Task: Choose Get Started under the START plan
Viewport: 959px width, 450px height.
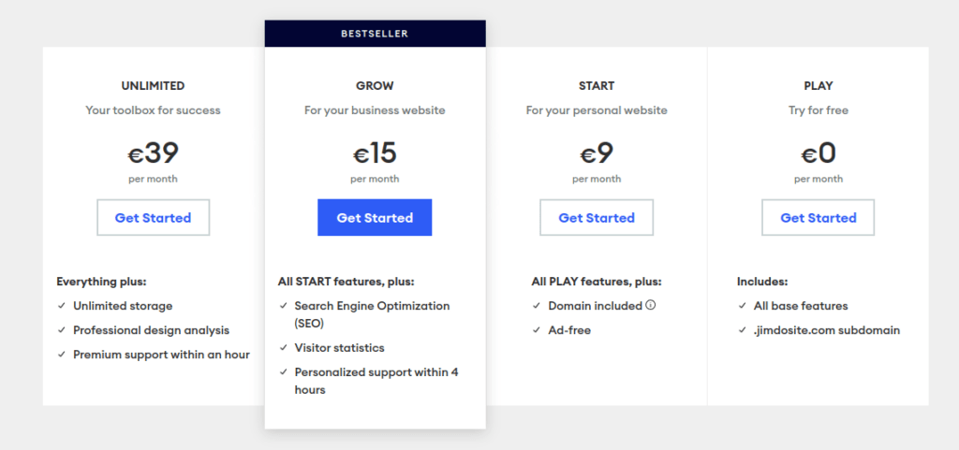Action: click(x=597, y=217)
